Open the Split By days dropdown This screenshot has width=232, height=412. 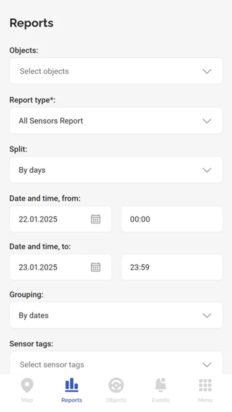pos(116,170)
